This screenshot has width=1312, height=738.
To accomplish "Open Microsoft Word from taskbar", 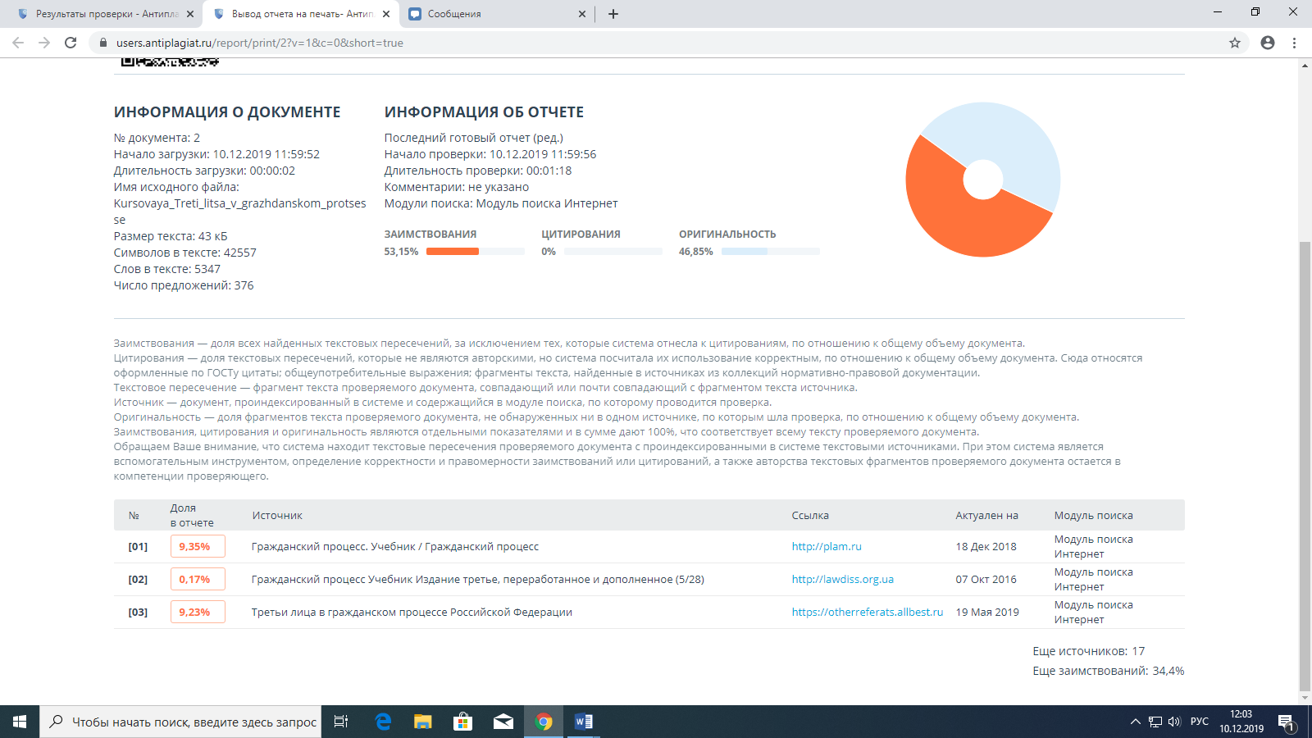I will point(584,722).
